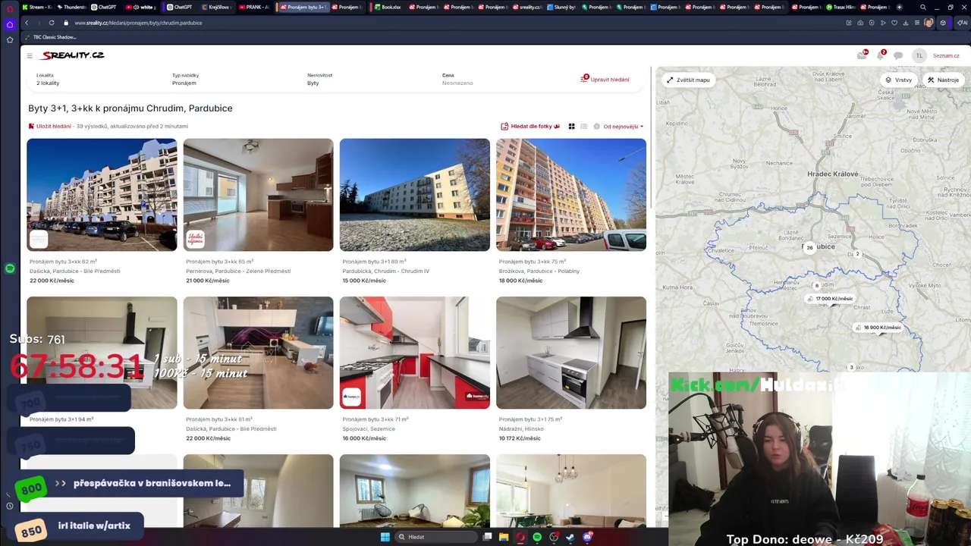Click Zvětšit mapu button
The height and width of the screenshot is (546, 971).
[688, 80]
